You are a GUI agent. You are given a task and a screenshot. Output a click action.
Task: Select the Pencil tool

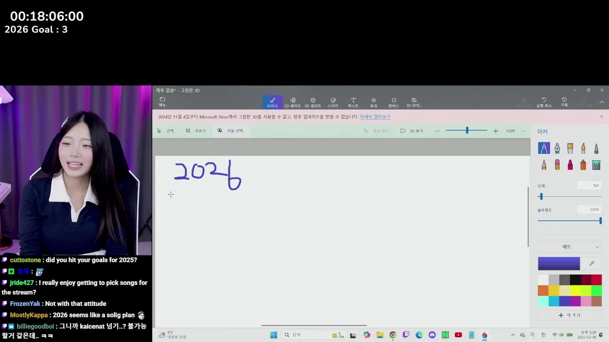(544, 165)
